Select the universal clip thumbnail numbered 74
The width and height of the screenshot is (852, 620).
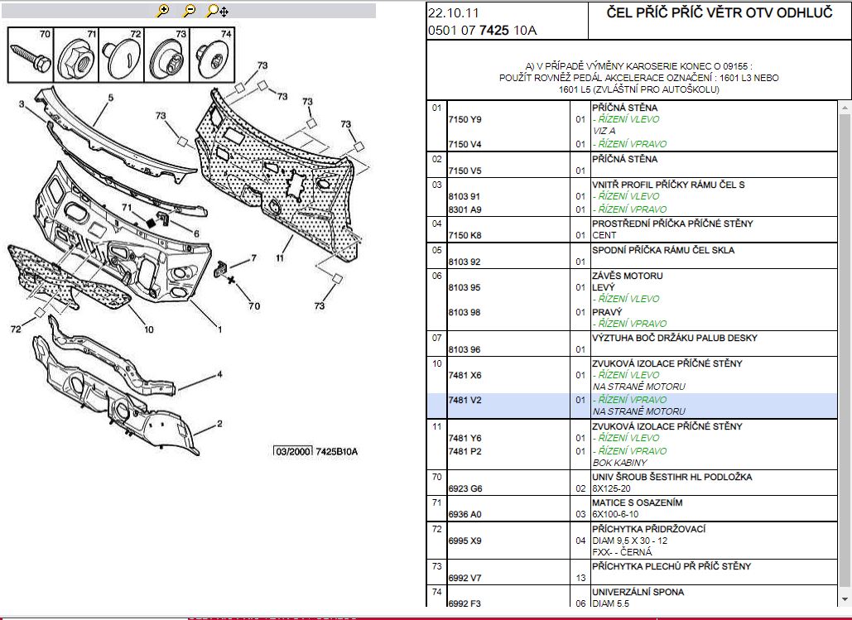click(x=211, y=56)
